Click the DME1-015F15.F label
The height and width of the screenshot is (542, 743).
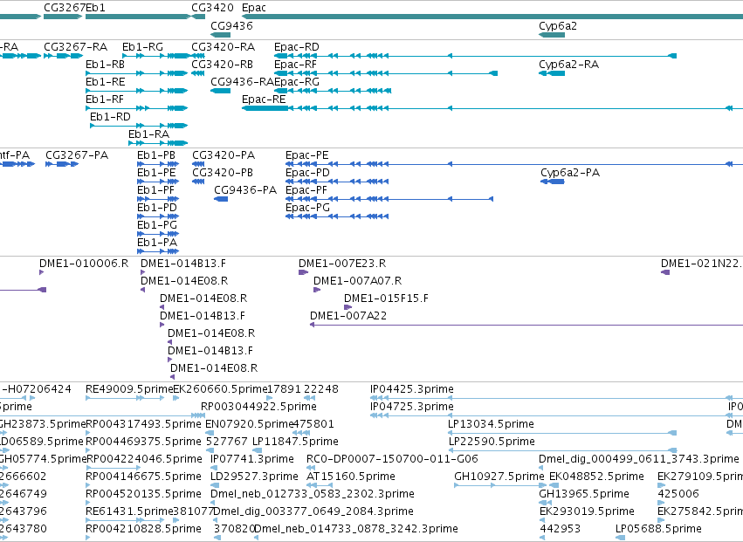(386, 298)
